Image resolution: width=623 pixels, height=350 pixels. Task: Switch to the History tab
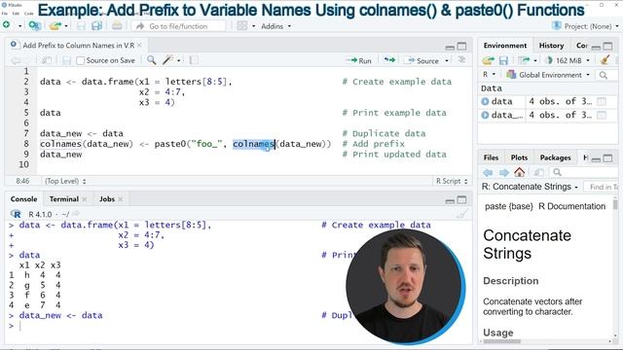click(x=551, y=46)
